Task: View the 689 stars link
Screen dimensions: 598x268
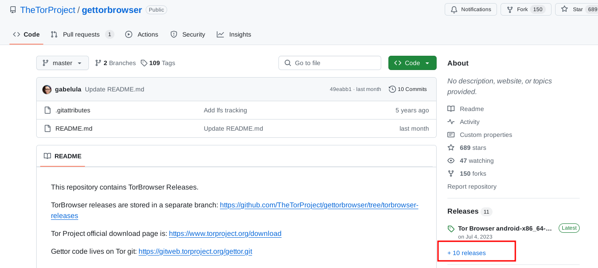Action: (x=467, y=148)
